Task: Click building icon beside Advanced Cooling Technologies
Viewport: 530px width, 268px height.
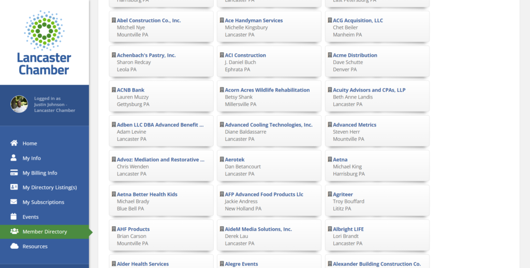Action: click(222, 124)
